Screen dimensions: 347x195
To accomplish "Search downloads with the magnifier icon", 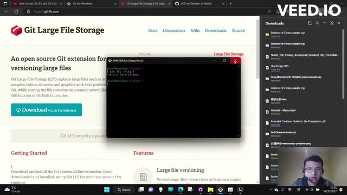I will (x=317, y=23).
